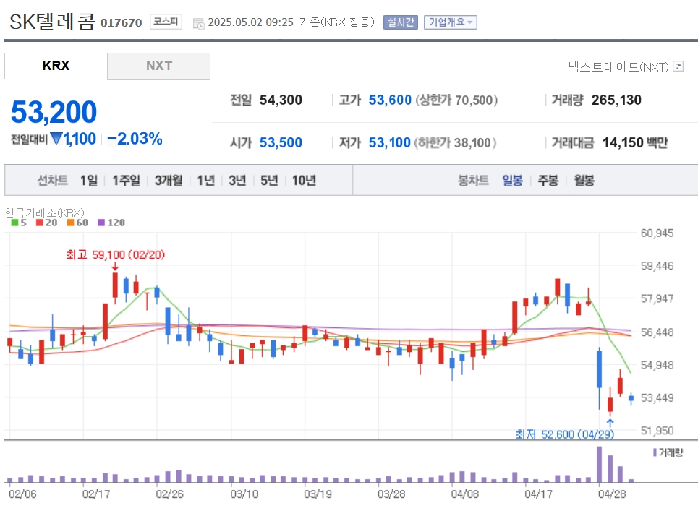Click the upper limit text 상한가 70,500
Screen dimensions: 698x516
pyautogui.click(x=456, y=100)
